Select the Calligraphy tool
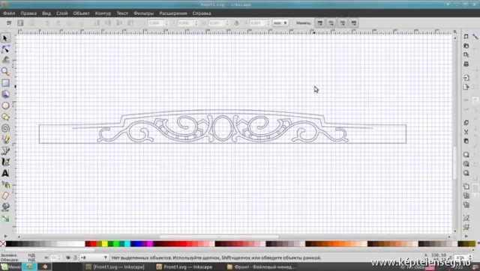This screenshot has height=271, width=480. (x=5, y=162)
